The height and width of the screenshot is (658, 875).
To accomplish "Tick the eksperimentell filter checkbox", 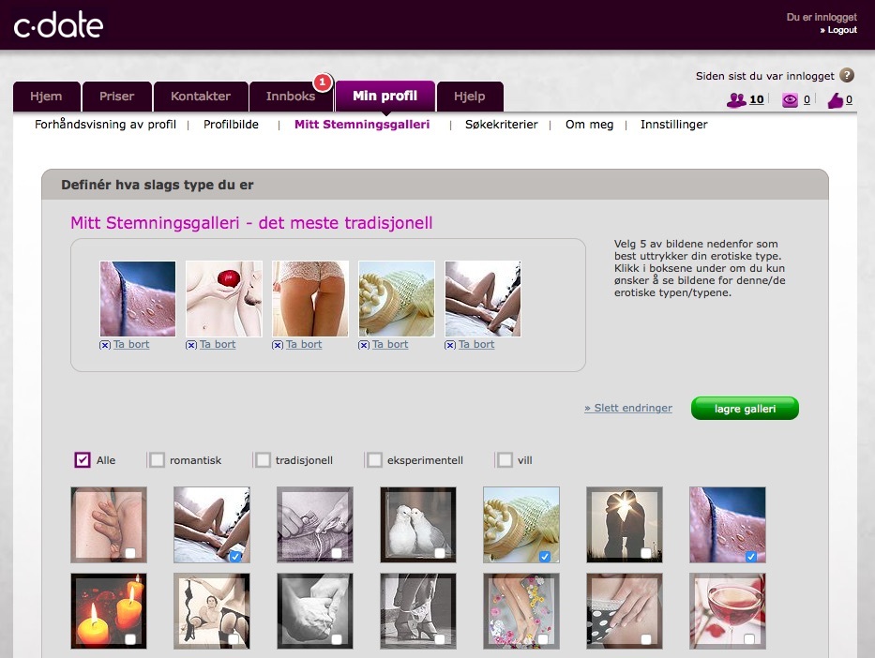I will (x=374, y=460).
